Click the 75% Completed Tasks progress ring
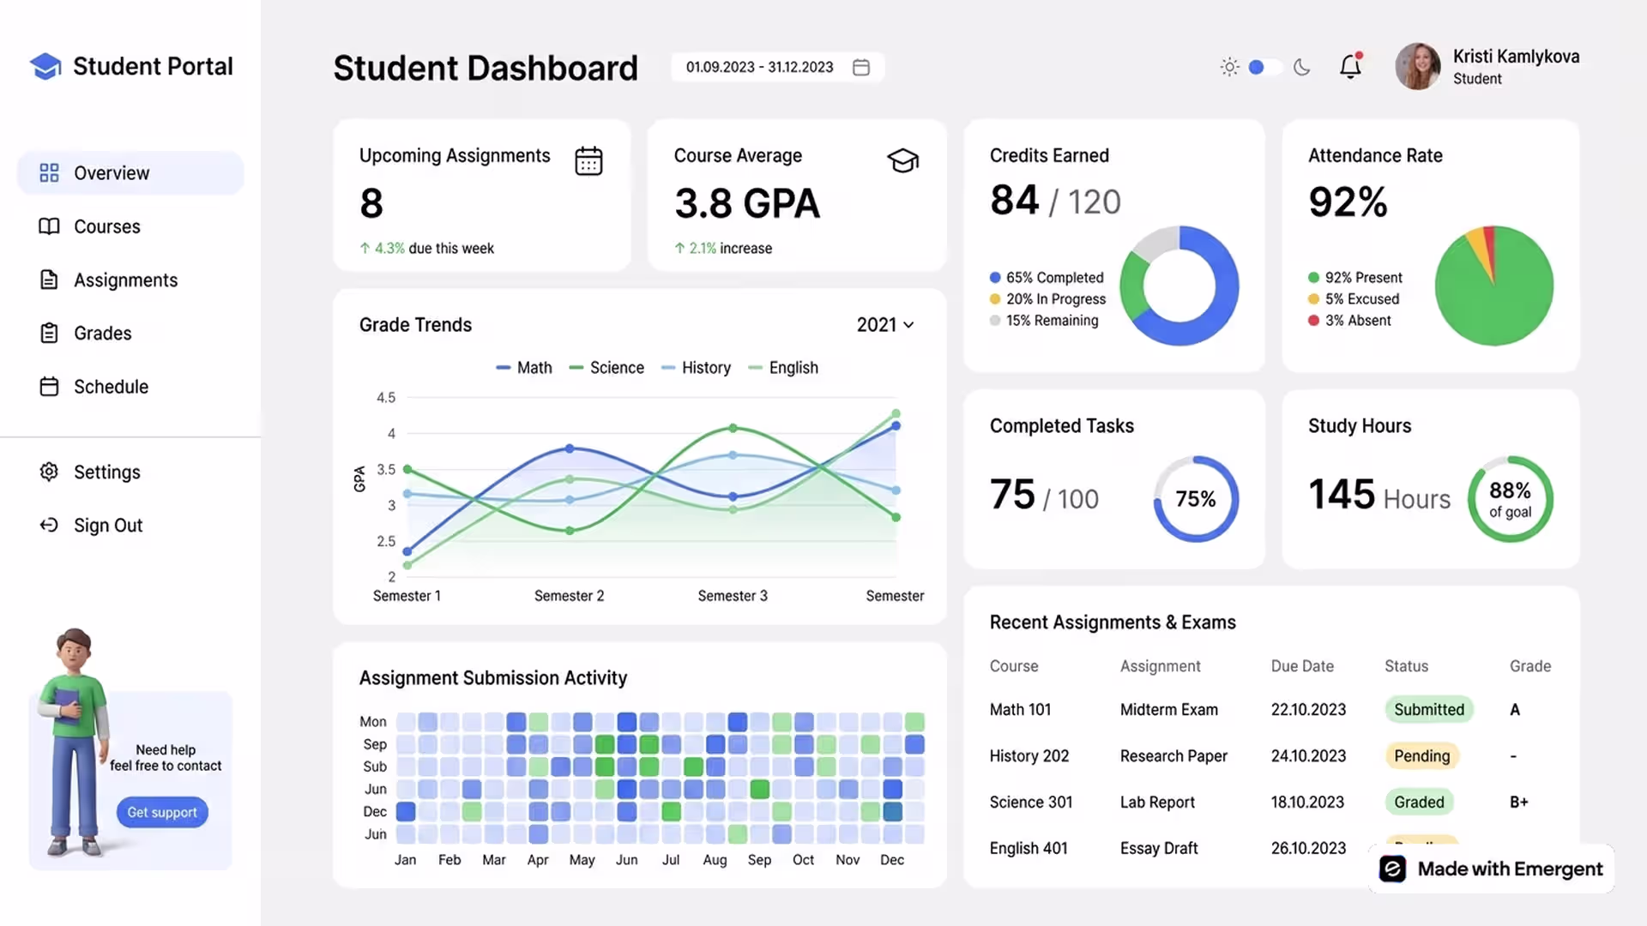The image size is (1647, 926). [1196, 499]
